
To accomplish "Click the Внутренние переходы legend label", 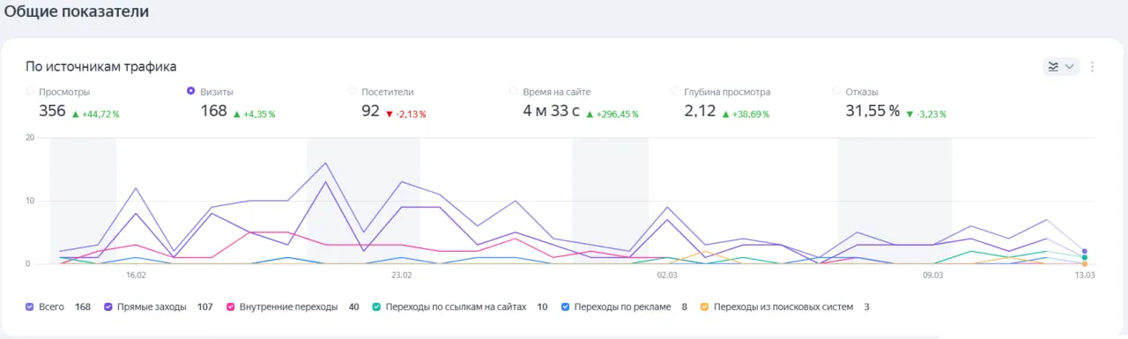I will click(x=288, y=307).
